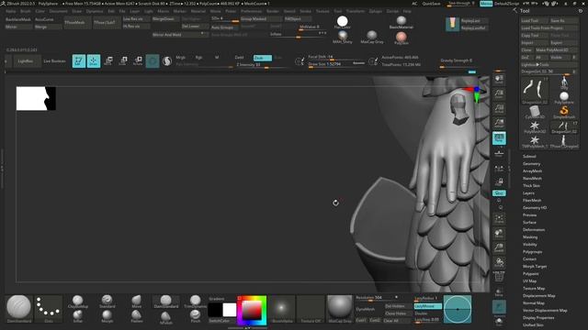
Task: Select the BasicMaterial sphere
Action: click(401, 22)
